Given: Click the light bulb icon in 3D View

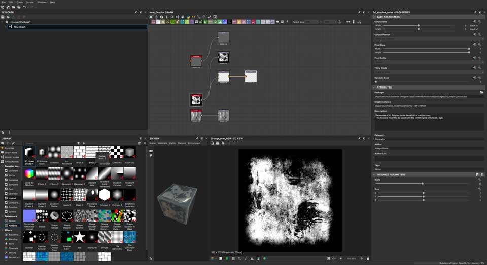Looking at the screenshot, I should tap(151, 156).
